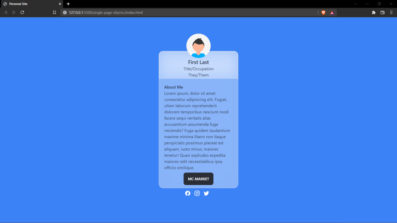The image size is (397, 223).
Task: Switch to the Personal Site tab
Action: click(x=31, y=4)
